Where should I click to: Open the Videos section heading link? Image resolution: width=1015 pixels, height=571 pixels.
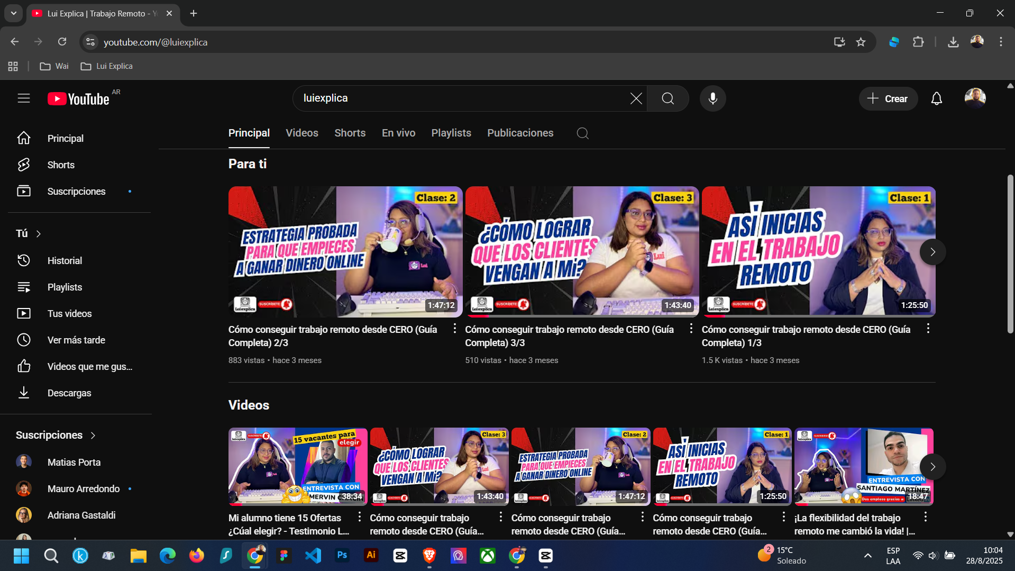249,405
